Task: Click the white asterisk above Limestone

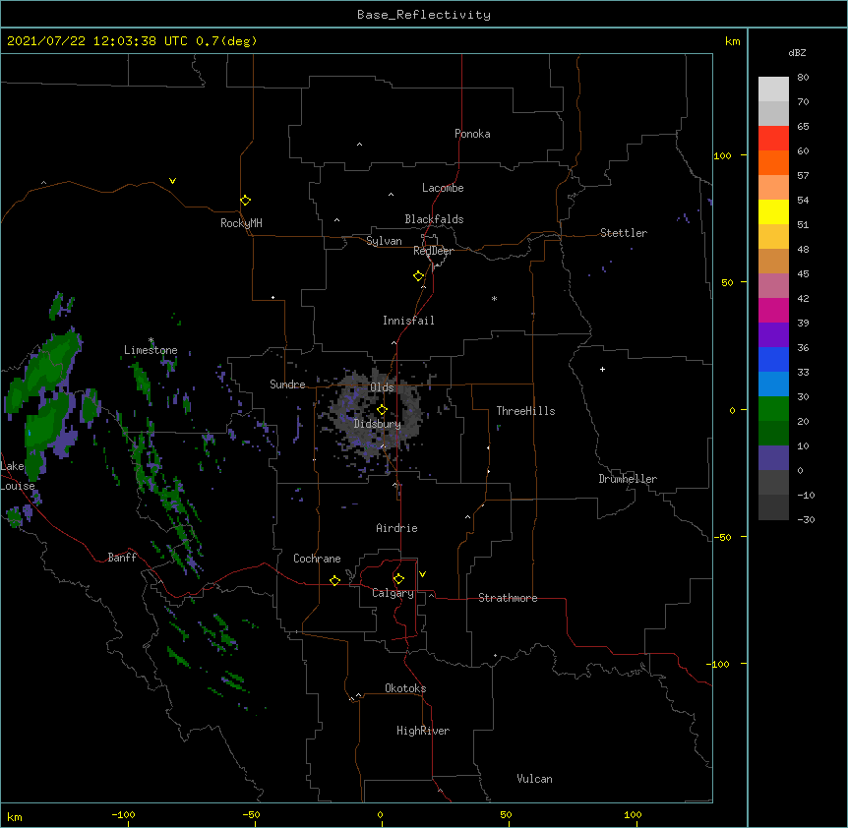Action: point(151,340)
